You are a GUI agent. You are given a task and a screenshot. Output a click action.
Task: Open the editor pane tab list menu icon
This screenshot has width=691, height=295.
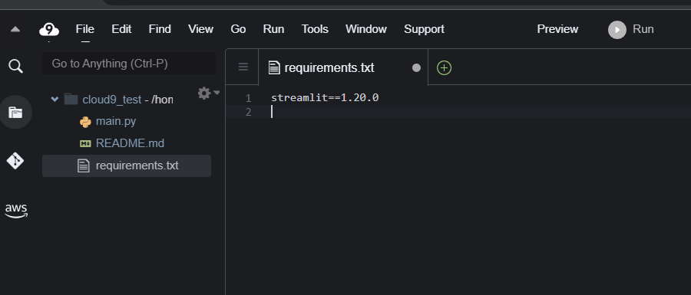243,67
